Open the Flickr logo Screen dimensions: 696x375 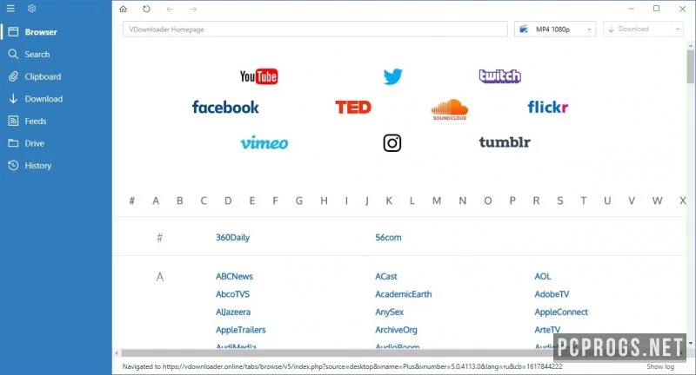tap(548, 107)
